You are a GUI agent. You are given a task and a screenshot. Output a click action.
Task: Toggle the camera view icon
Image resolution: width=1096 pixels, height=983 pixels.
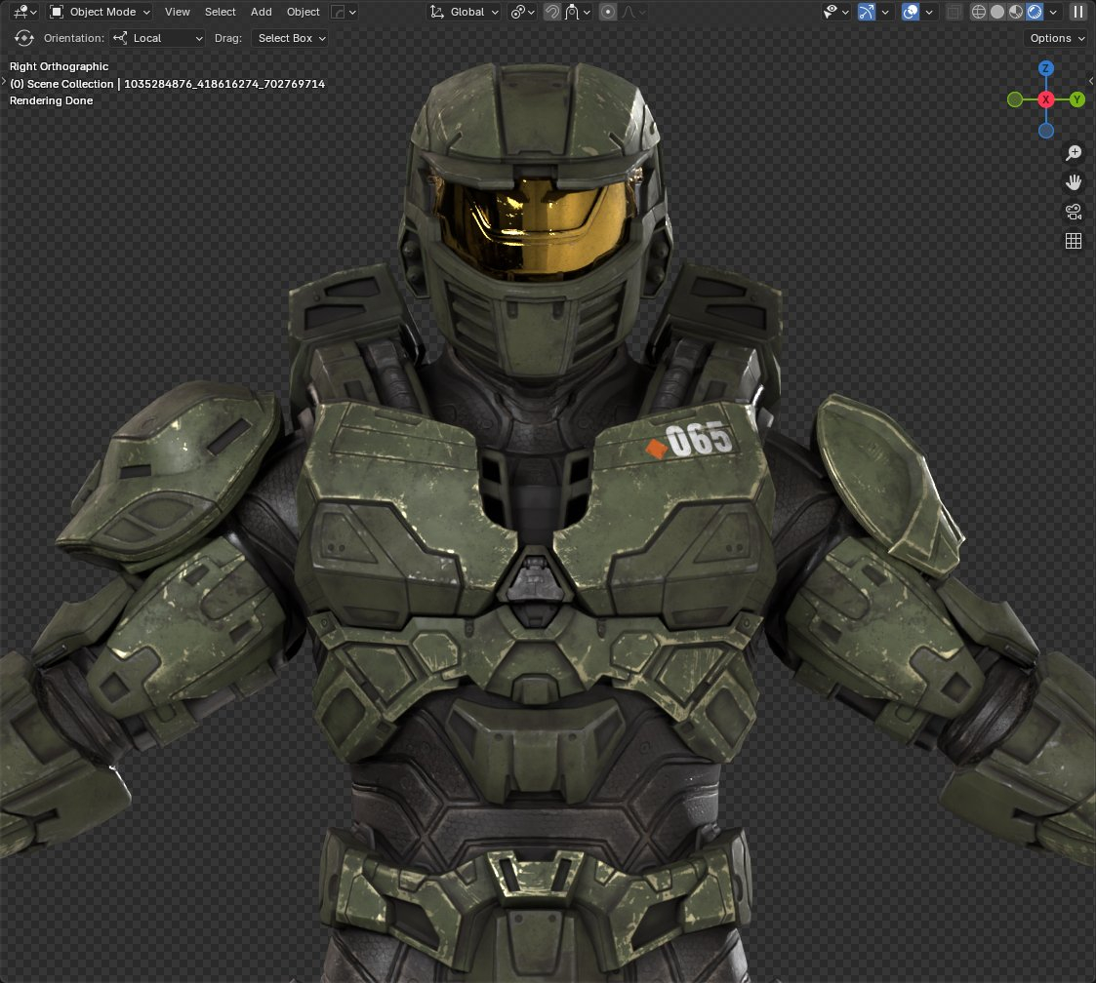(1074, 212)
